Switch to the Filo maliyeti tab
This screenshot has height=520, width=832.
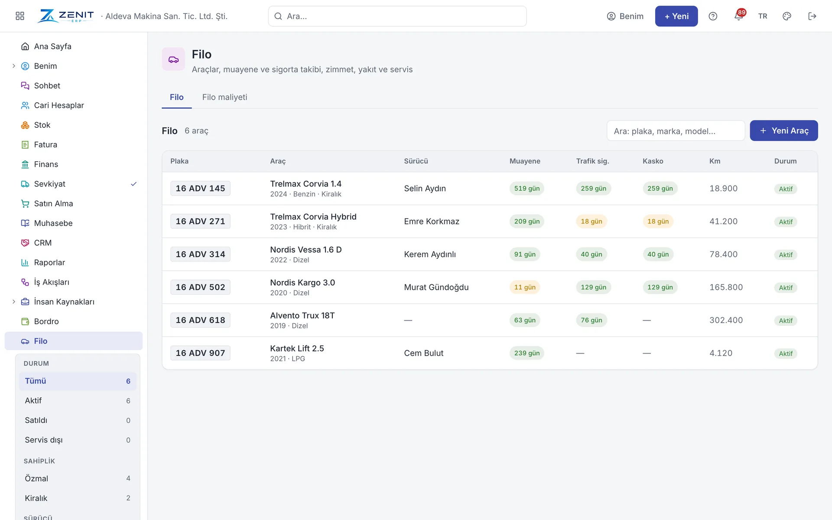[x=224, y=97]
